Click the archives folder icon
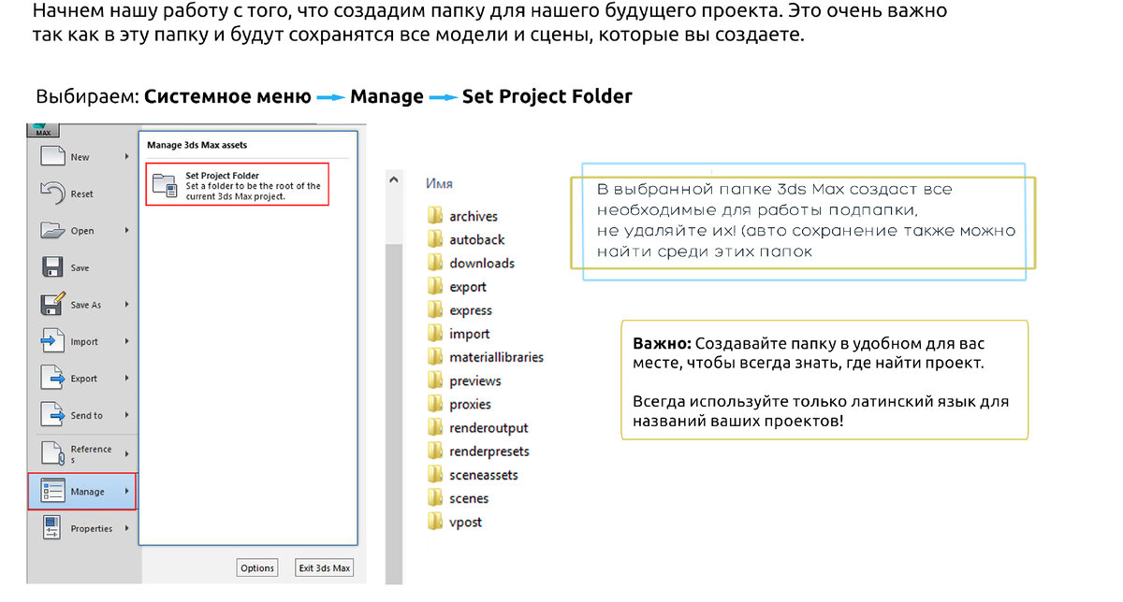The image size is (1123, 602). click(x=435, y=216)
